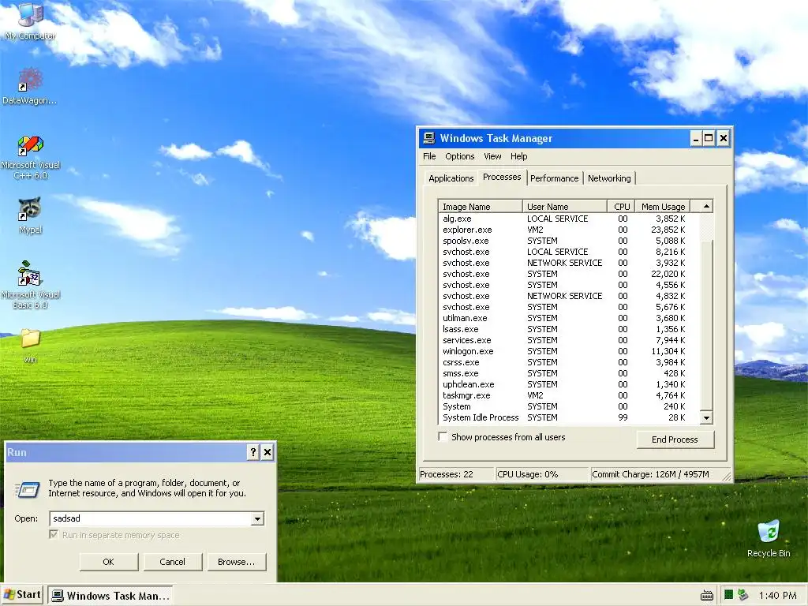This screenshot has width=808, height=606.
Task: Click the Run dialog program icon
Action: (28, 489)
